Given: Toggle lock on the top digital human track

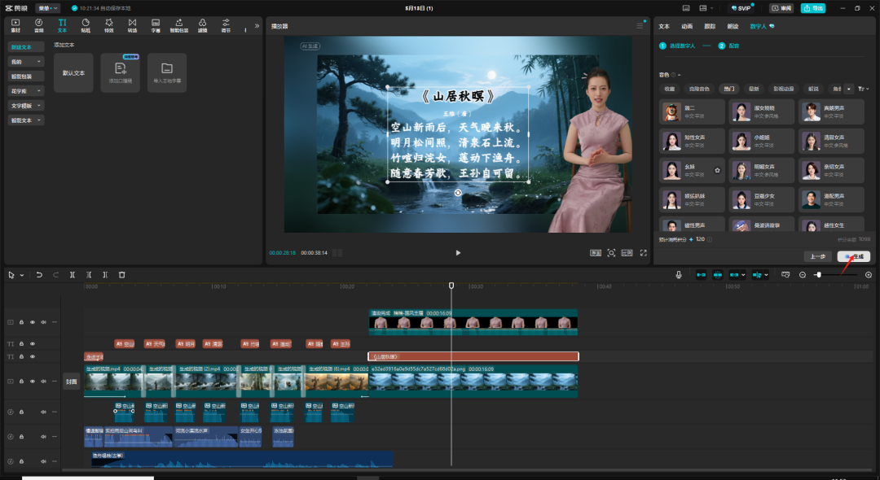Looking at the screenshot, I should 22,322.
